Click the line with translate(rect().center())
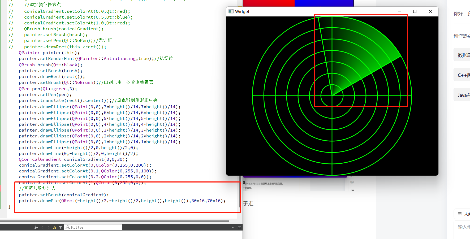The height and width of the screenshot is (239, 470). (x=88, y=100)
